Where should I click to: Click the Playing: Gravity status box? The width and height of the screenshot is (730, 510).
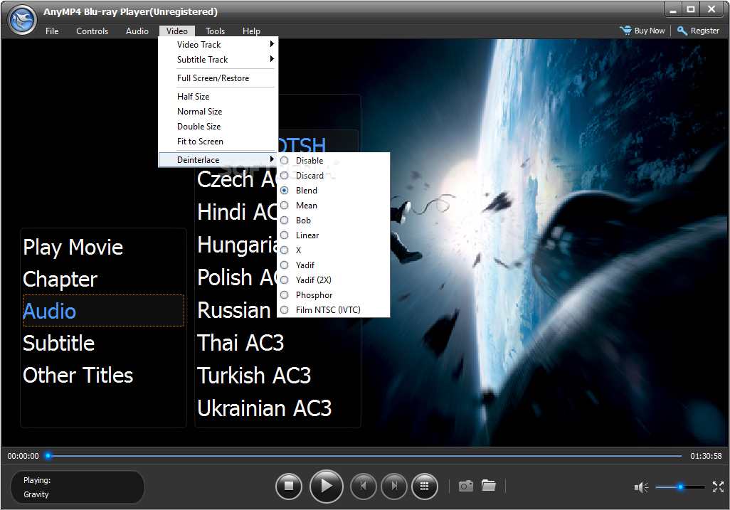[x=78, y=487]
